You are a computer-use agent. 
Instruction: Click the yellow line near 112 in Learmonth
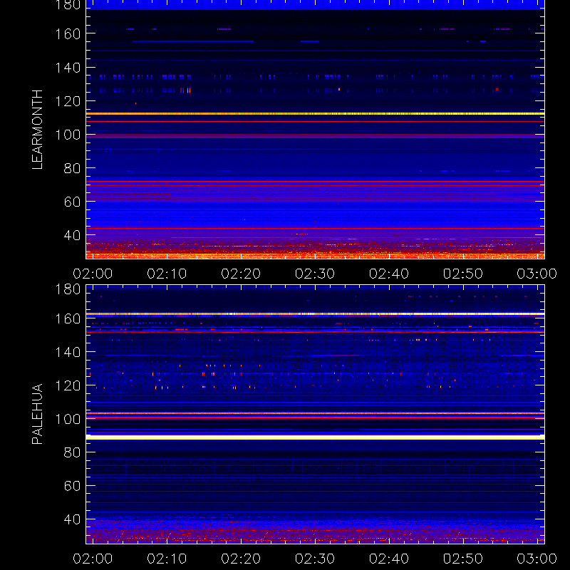(x=315, y=114)
